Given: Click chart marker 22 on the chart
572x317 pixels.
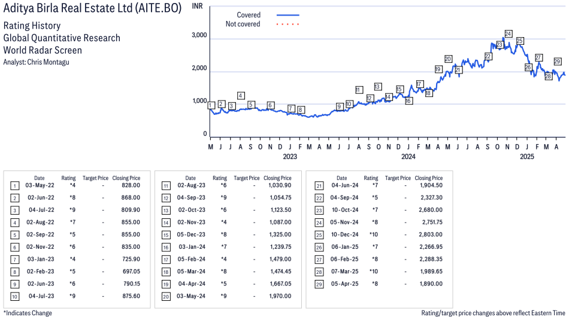Looking at the screenshot, I should 488,56.
